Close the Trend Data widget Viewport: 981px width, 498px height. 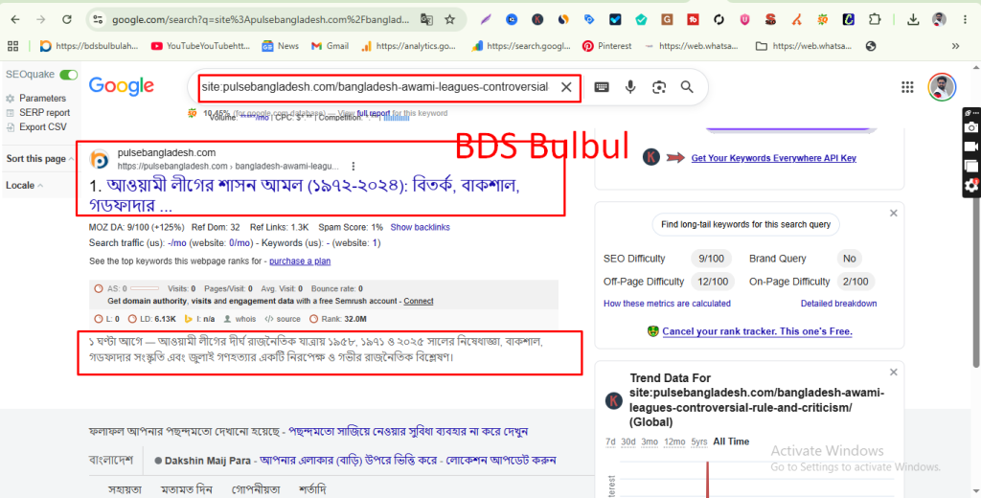point(894,373)
